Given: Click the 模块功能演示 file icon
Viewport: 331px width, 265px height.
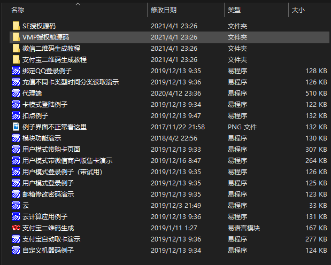Looking at the screenshot, I should (16, 138).
